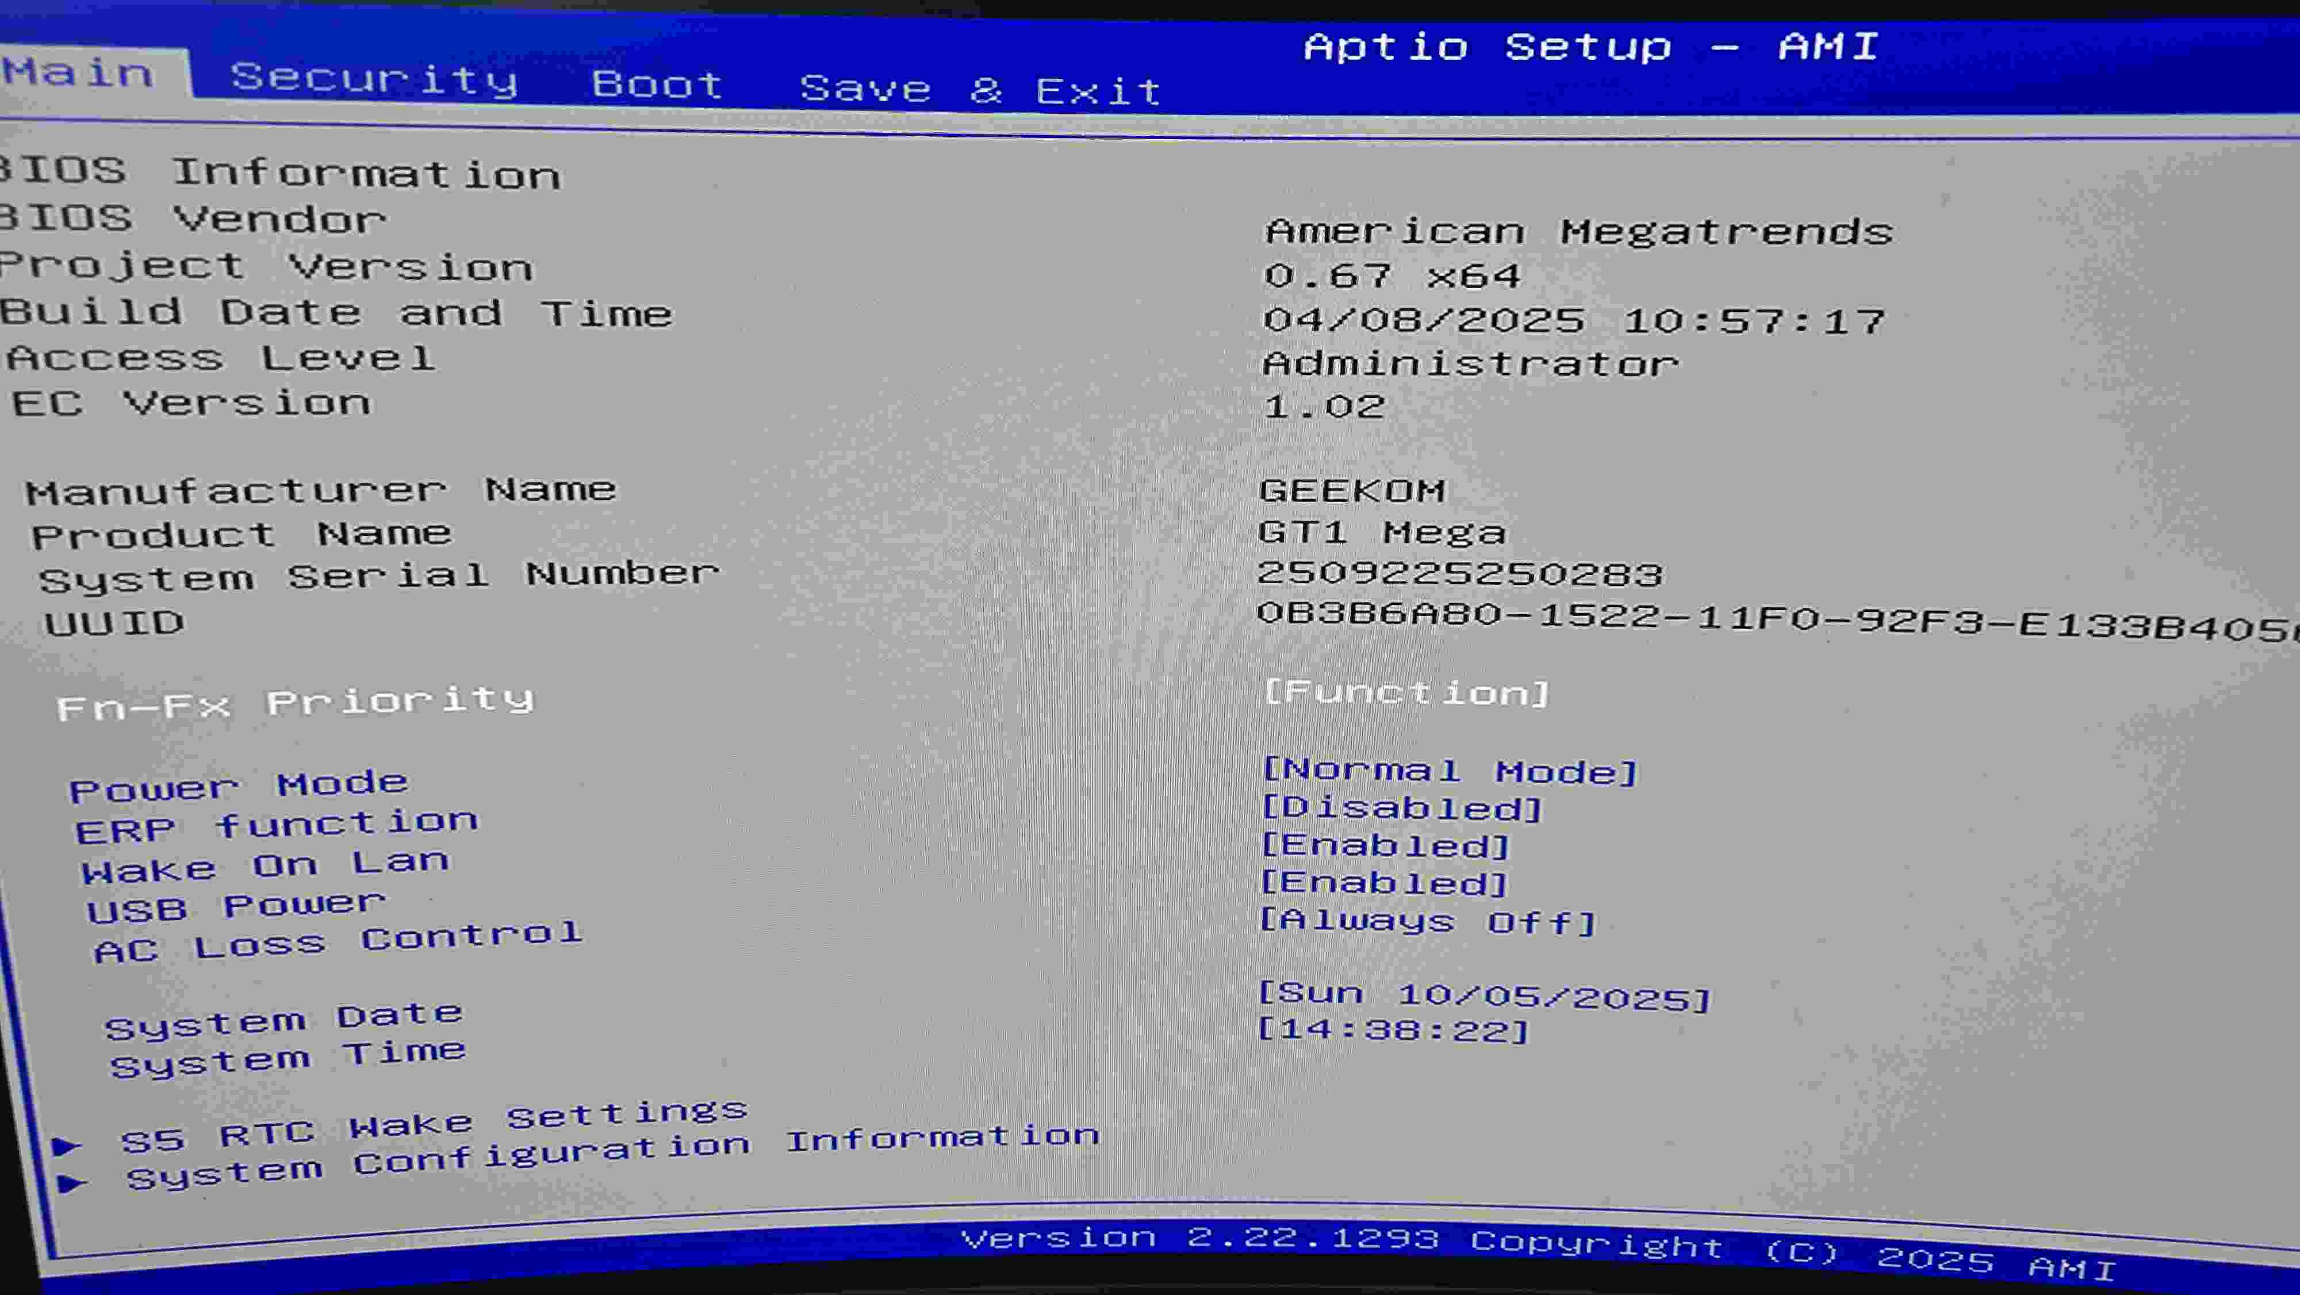Change AC Loss Control Always Off option
Screen dimensions: 2300x1295
pos(1427,921)
